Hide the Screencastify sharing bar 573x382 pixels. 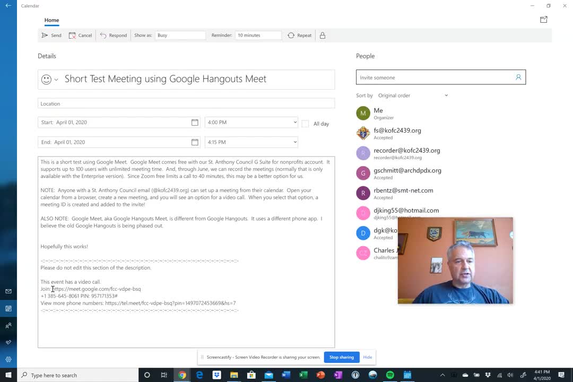(367, 357)
